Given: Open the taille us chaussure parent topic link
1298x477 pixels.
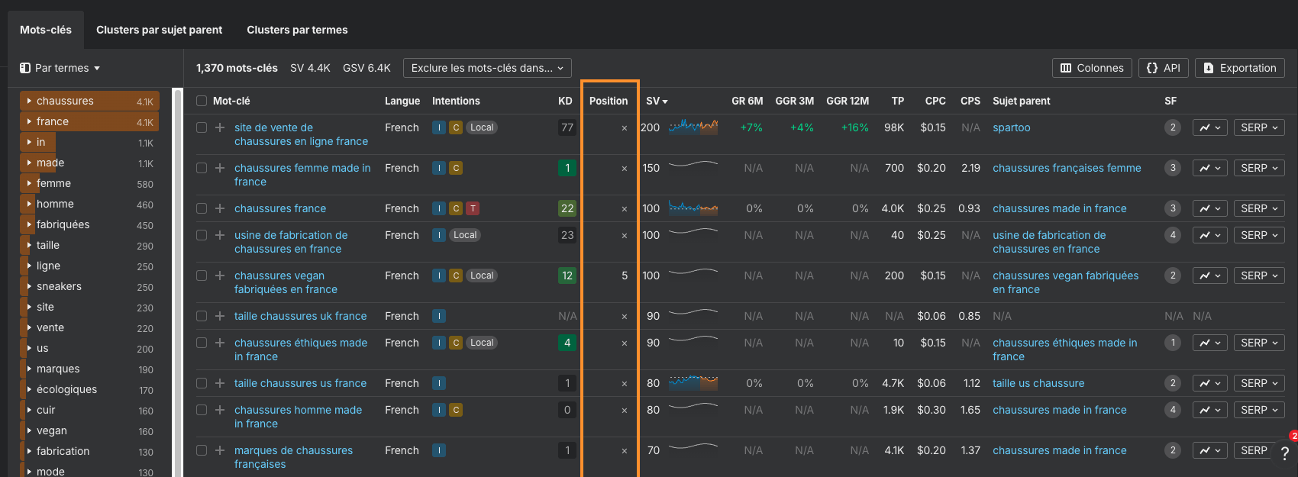Looking at the screenshot, I should click(1038, 383).
